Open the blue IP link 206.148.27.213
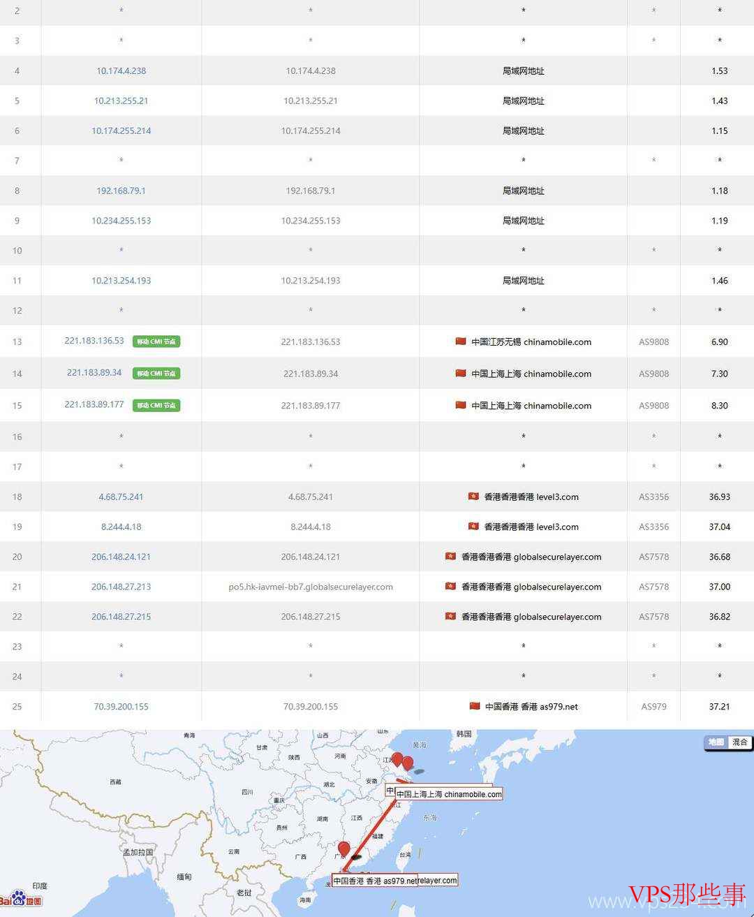This screenshot has height=917, width=754. [121, 587]
